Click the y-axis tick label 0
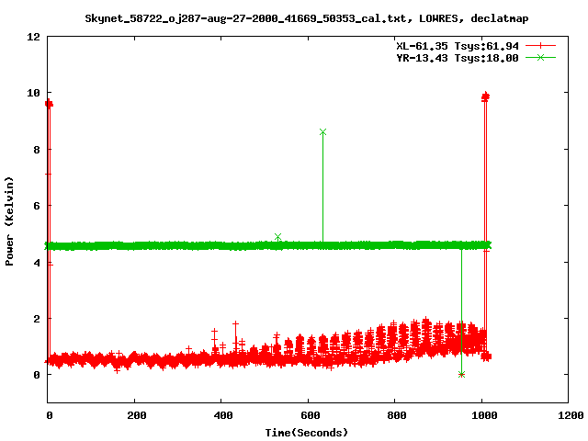 (x=37, y=375)
